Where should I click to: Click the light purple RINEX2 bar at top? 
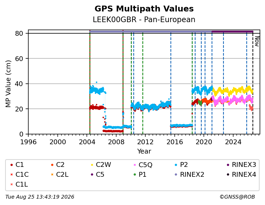[150, 31]
